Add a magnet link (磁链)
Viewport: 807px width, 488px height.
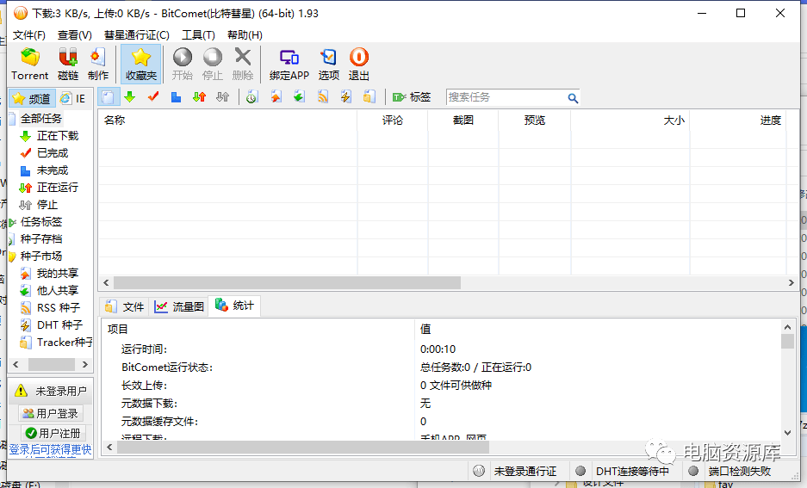[x=68, y=65]
